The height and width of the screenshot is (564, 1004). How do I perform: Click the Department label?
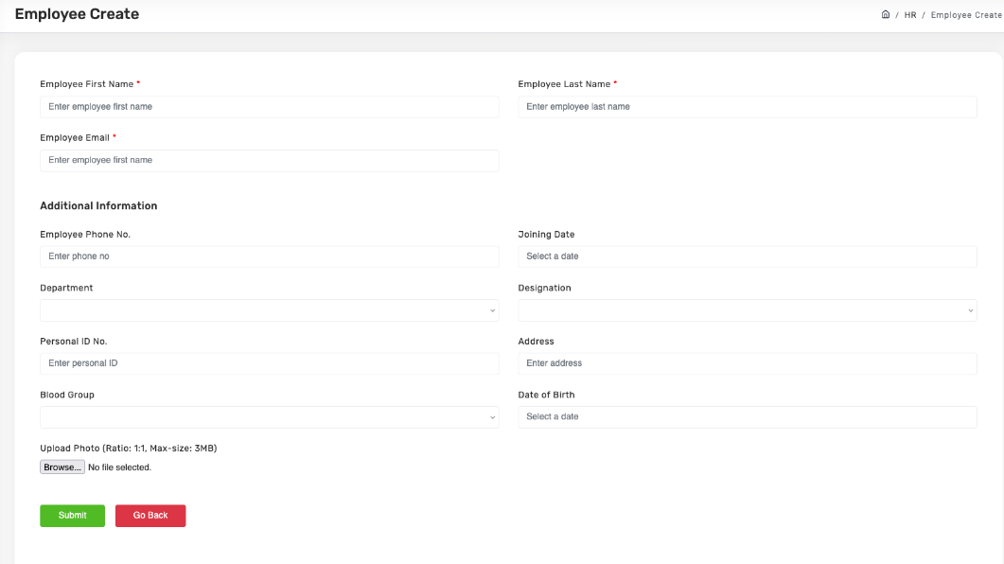(66, 288)
